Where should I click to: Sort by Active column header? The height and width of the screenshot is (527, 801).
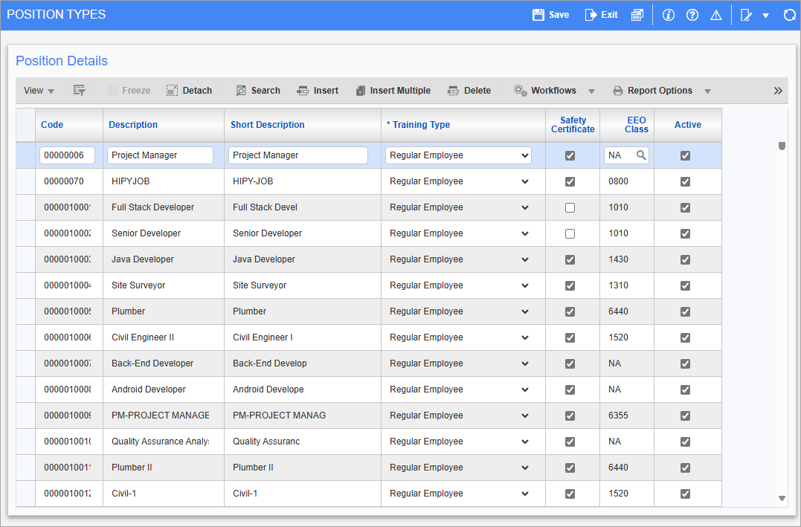tap(688, 125)
